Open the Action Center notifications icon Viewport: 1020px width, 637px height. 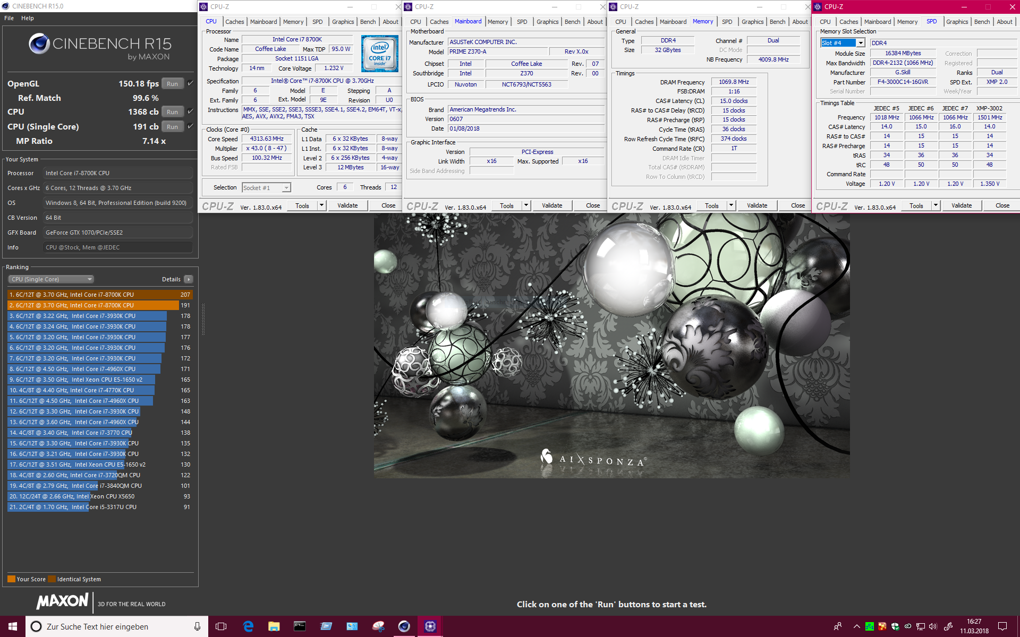[1002, 626]
